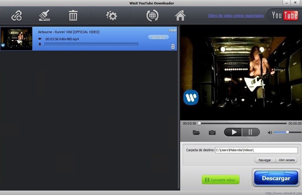Click the elapsed time '00:03:56' in the player
This screenshot has width=302, height=195.
(189, 123)
